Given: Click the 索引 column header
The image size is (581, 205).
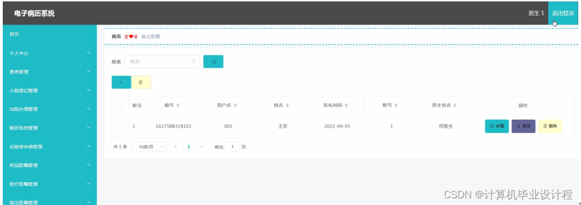Looking at the screenshot, I should 137,106.
